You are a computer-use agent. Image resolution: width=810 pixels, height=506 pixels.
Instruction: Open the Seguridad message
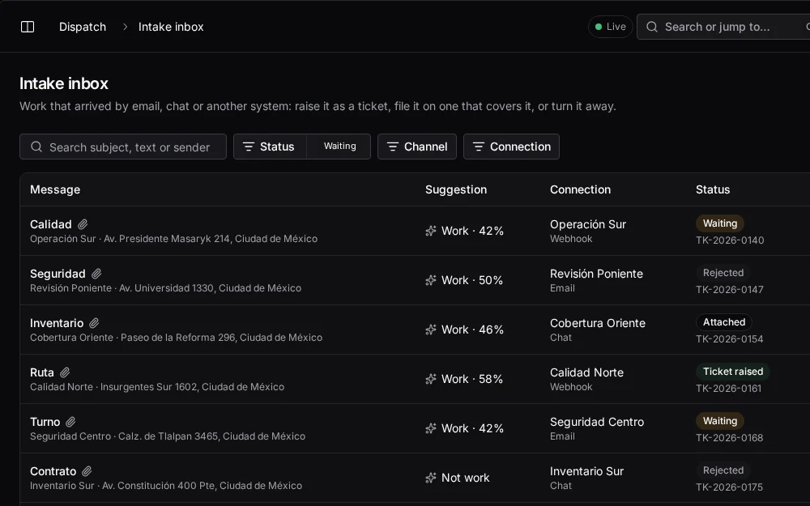[x=58, y=274]
